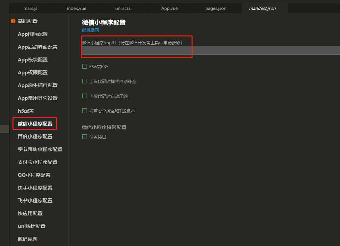Select App原生插件配置
This screenshot has height=246, width=340.
38,85
